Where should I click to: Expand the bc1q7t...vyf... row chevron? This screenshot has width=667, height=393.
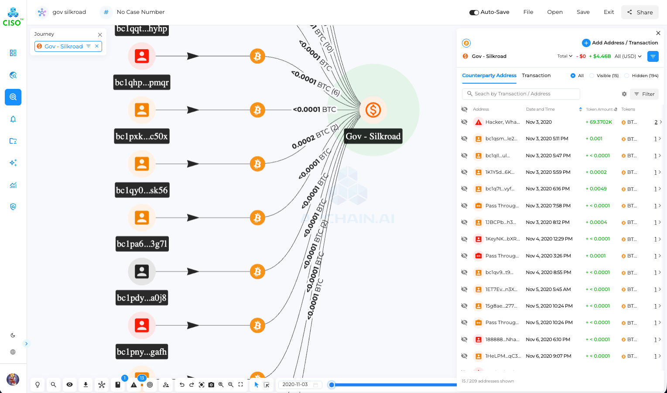660,189
